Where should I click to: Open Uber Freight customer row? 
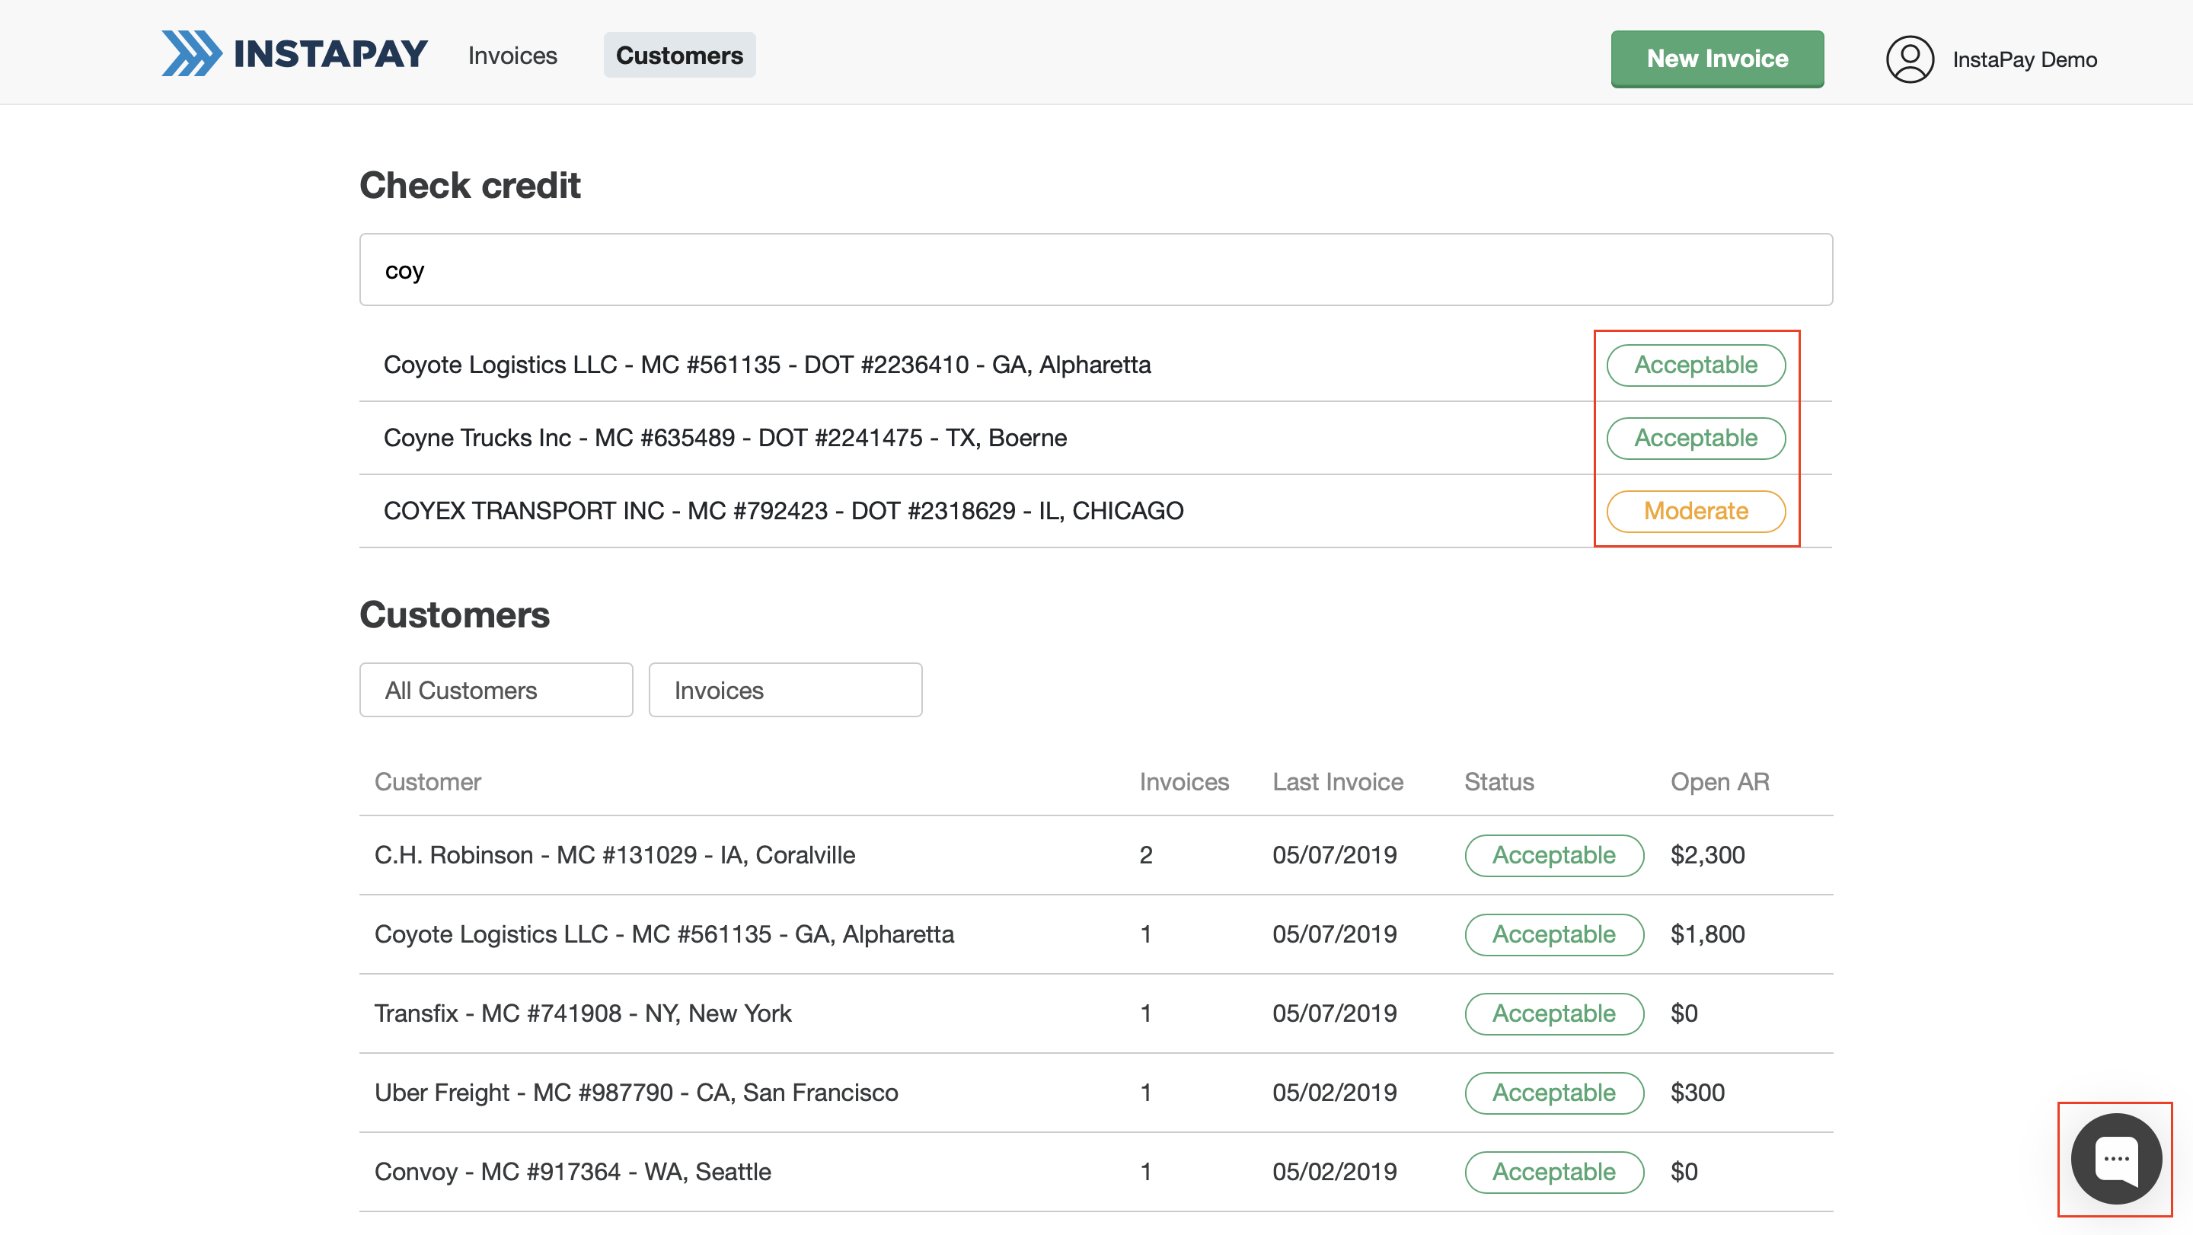point(1096,1093)
